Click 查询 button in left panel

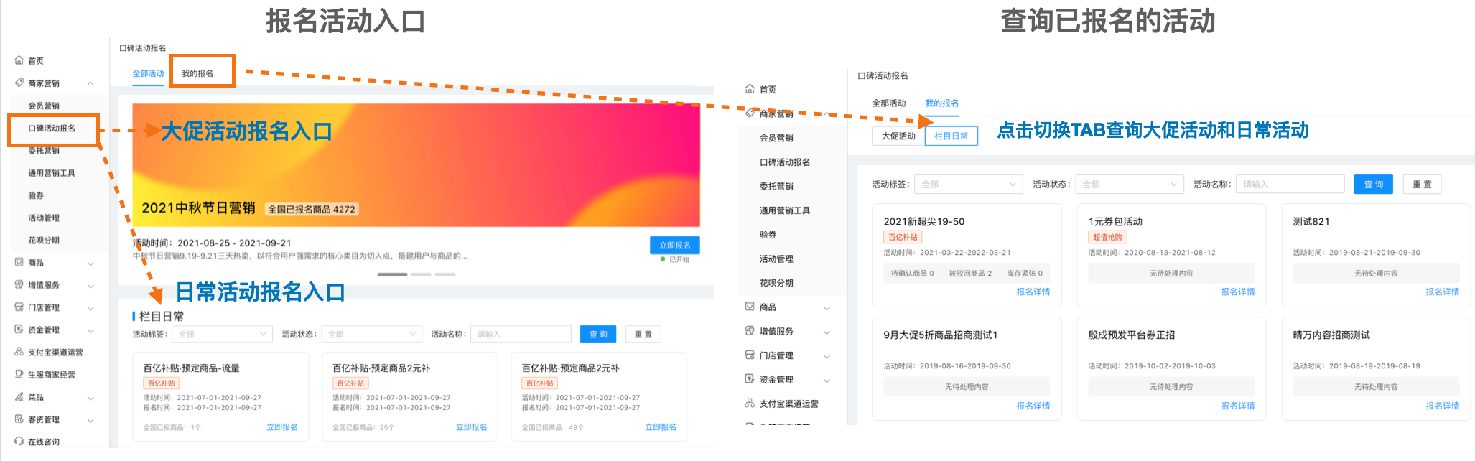598,334
